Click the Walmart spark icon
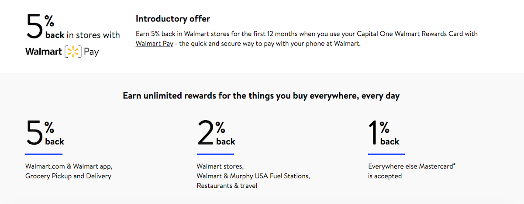This screenshot has height=204, width=524. (x=73, y=52)
